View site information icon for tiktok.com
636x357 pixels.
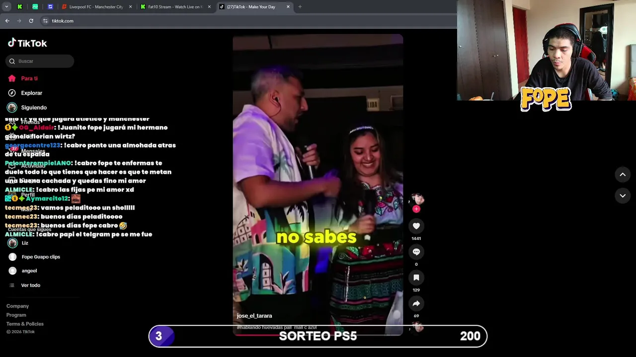coord(45,21)
